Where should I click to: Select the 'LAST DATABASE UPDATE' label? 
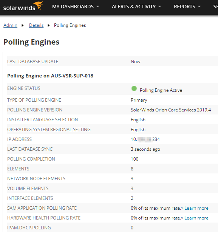click(33, 62)
